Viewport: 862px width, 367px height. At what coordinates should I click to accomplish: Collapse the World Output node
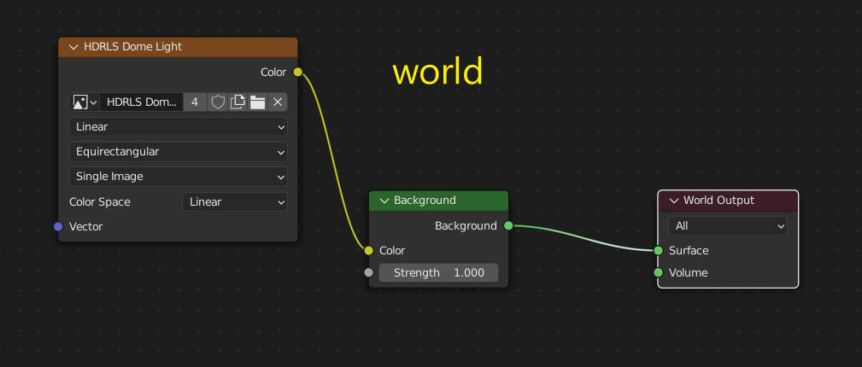[674, 201]
